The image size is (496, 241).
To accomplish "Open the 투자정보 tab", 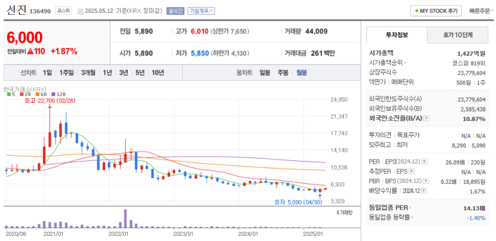I will (397, 35).
